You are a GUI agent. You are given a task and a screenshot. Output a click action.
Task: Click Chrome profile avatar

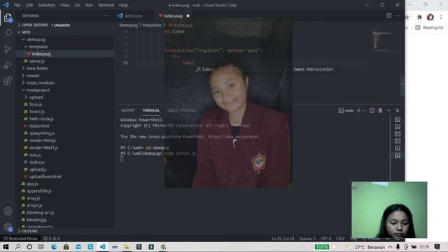(430, 17)
